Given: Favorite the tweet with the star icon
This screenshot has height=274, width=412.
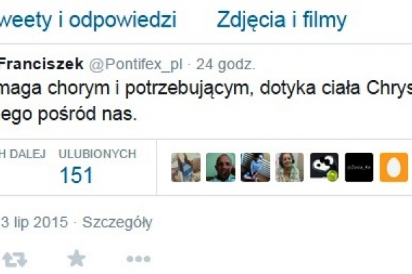Looking at the screenshot, I should point(76,258).
